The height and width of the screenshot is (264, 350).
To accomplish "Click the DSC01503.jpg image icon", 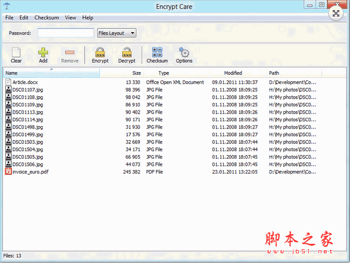I will (x=8, y=142).
